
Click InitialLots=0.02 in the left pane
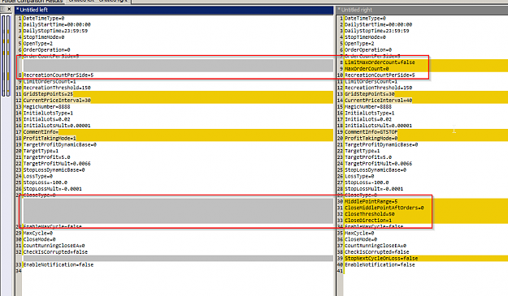click(x=46, y=119)
